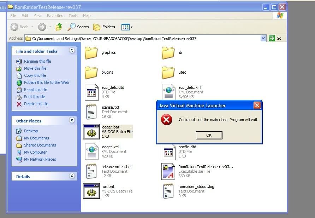Select the ecu_defs.xml document icon
Viewport: 315px width, 218px height.
169,92
